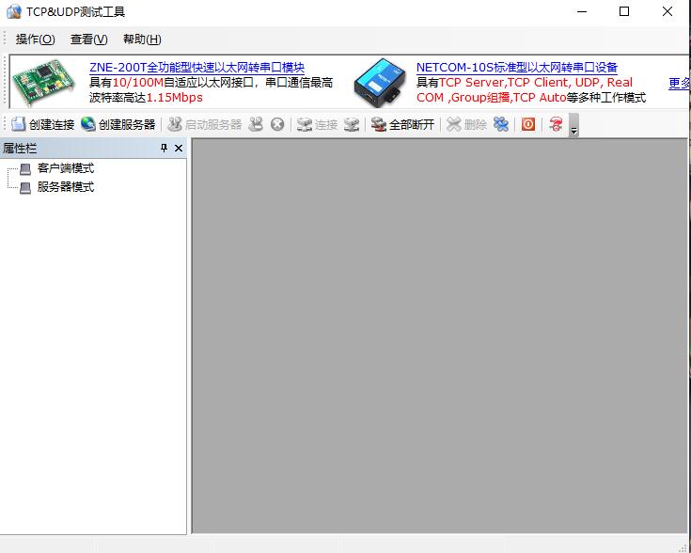This screenshot has height=553, width=691.
Task: Toggle the pin on the 属性栏 panel
Action: click(x=164, y=149)
